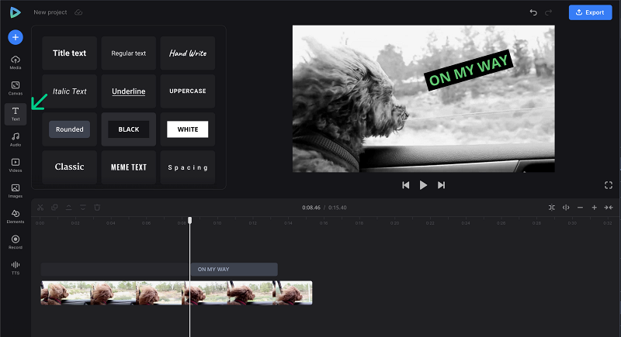The image size is (621, 337).
Task: Click the cloud save status icon
Action: coord(78,12)
